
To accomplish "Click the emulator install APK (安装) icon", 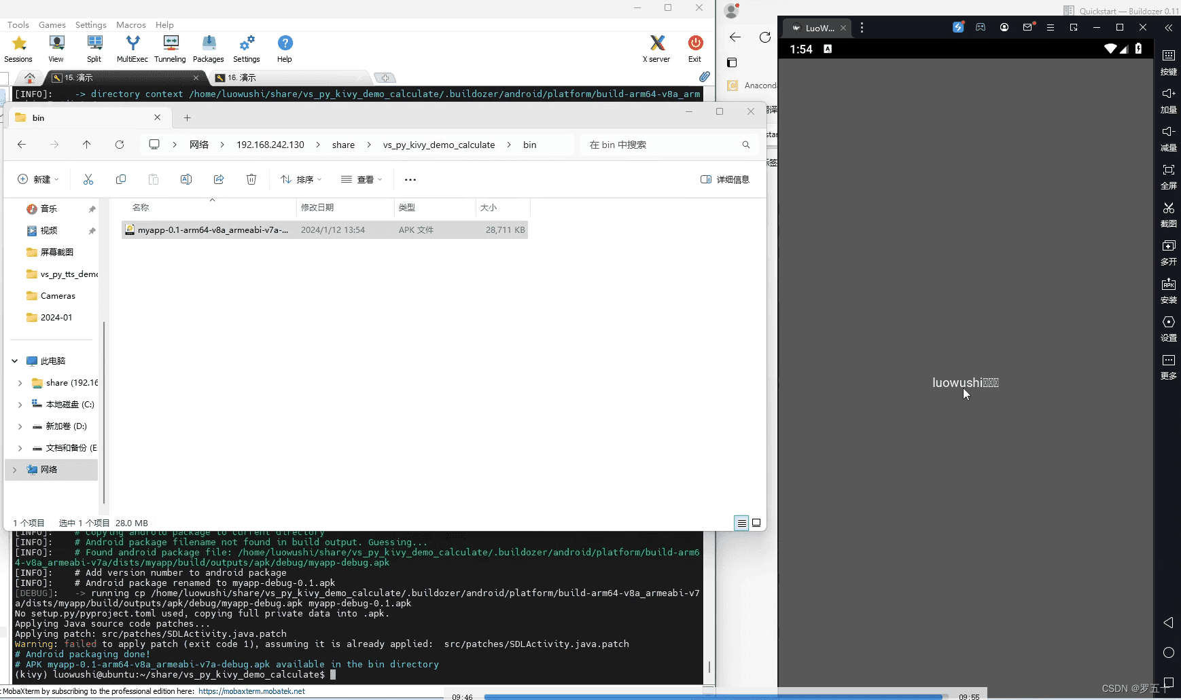I will click(x=1169, y=290).
